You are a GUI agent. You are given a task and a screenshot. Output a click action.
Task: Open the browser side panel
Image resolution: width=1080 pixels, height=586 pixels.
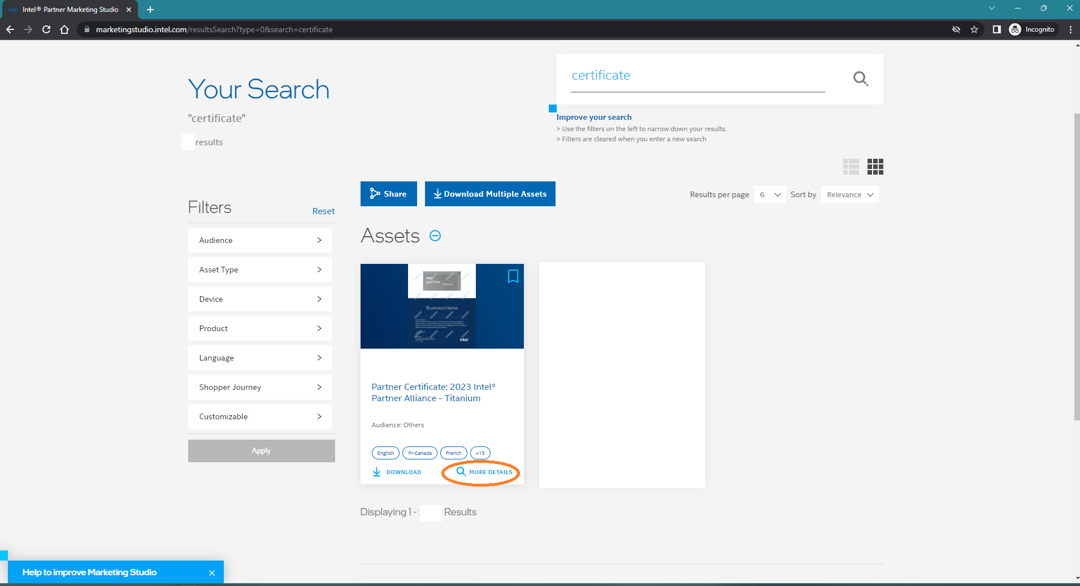click(x=997, y=29)
